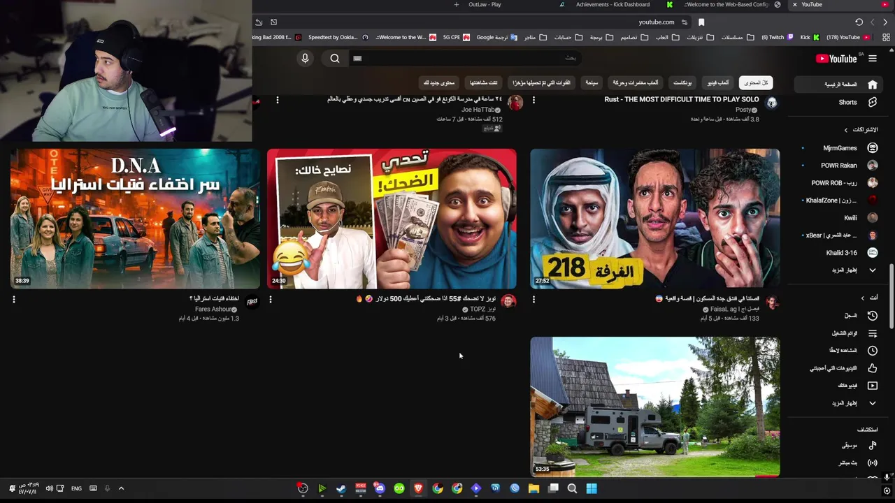The image size is (895, 503).
Task: Click the Windows Start button
Action: pyautogui.click(x=592, y=488)
